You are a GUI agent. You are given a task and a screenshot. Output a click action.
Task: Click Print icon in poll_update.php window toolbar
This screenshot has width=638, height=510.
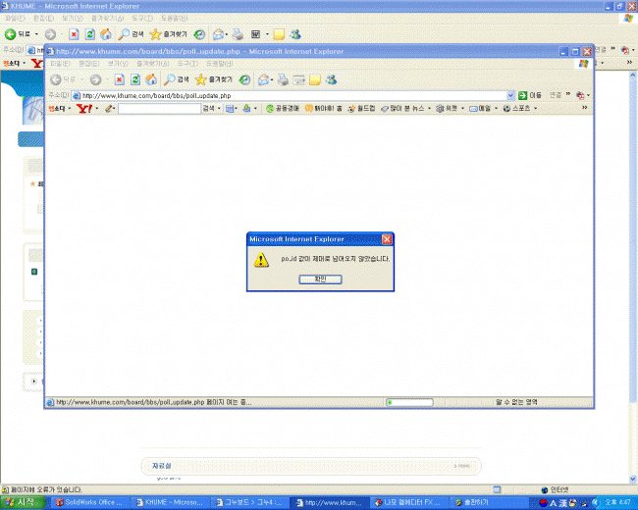click(x=284, y=79)
